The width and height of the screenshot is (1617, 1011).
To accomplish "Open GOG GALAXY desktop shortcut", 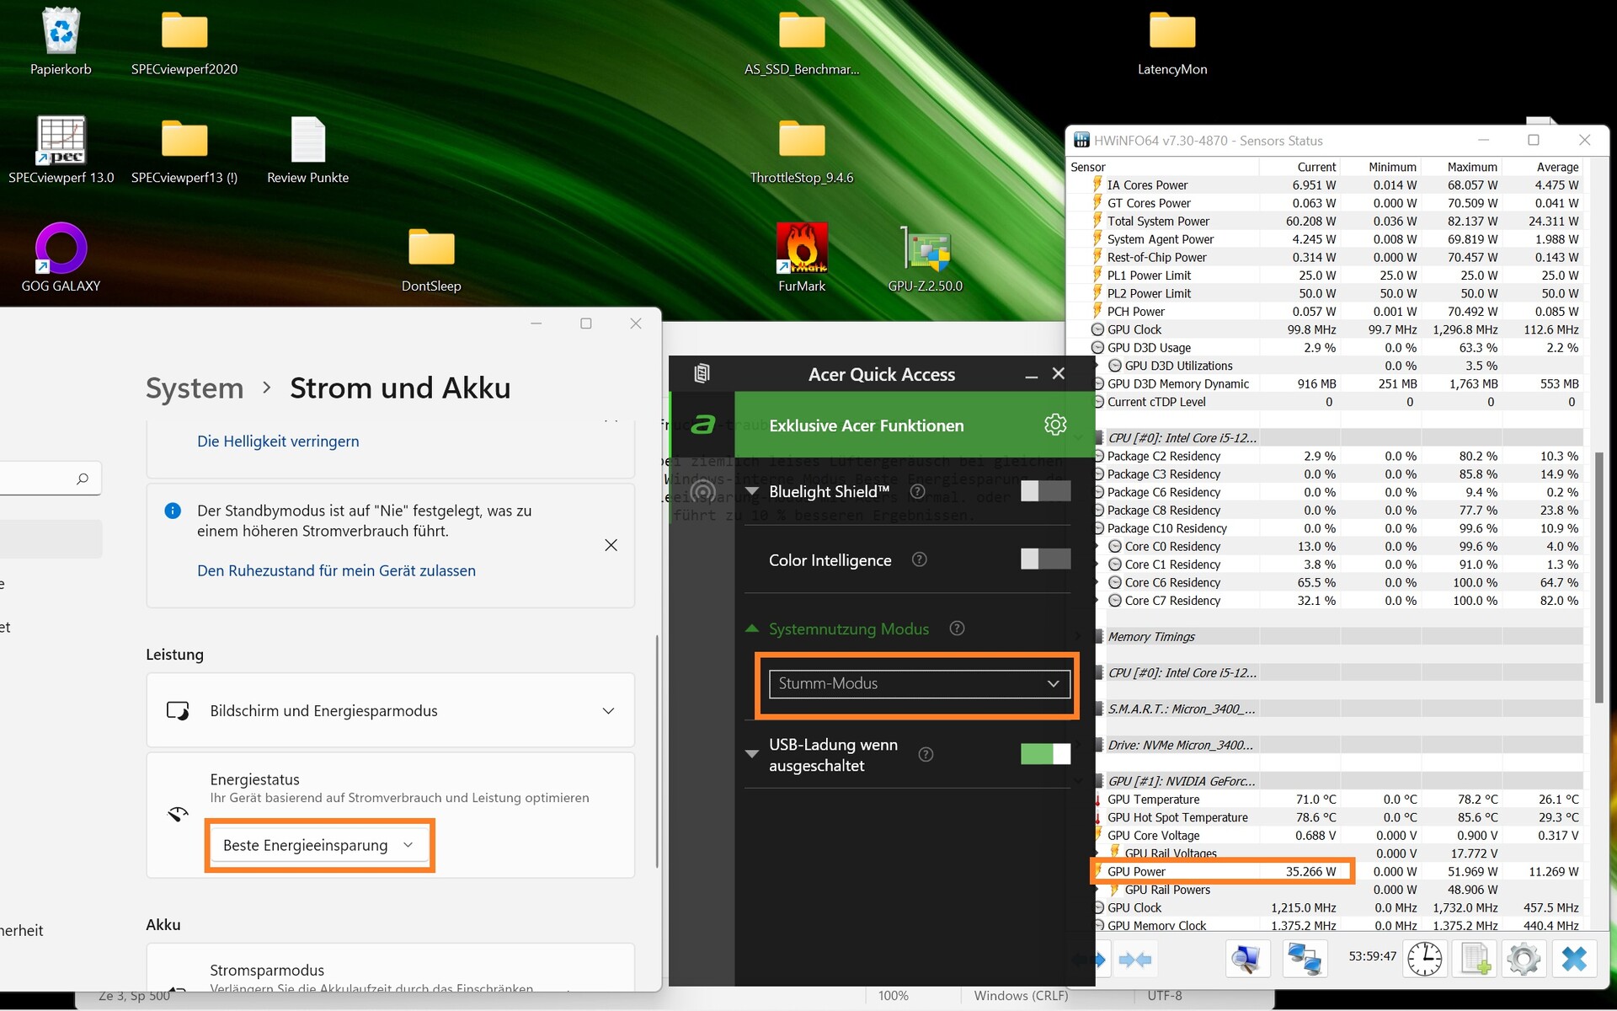I will coord(61,258).
